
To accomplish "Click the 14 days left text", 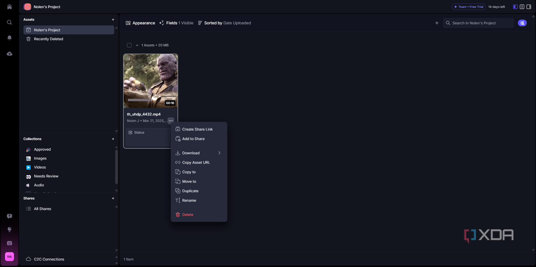I will tap(497, 7).
